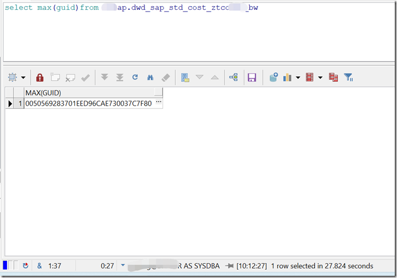Select row number 1 in result grid
397x278 pixels.
pyautogui.click(x=19, y=104)
